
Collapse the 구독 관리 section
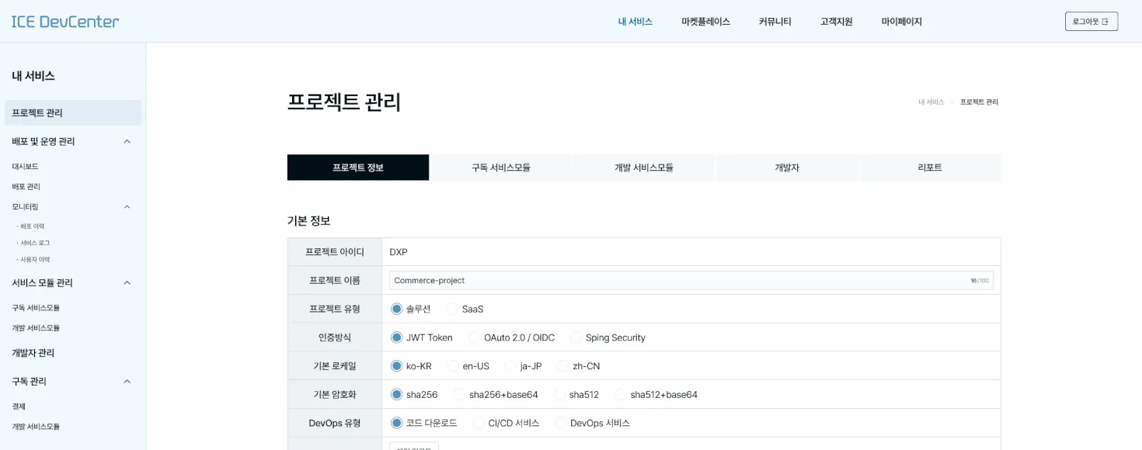127,381
